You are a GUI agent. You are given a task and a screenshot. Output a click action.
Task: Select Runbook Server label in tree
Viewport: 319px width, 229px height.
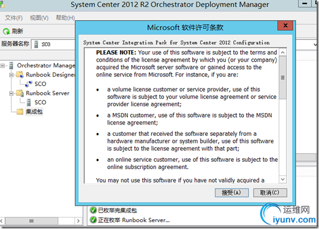(x=47, y=93)
